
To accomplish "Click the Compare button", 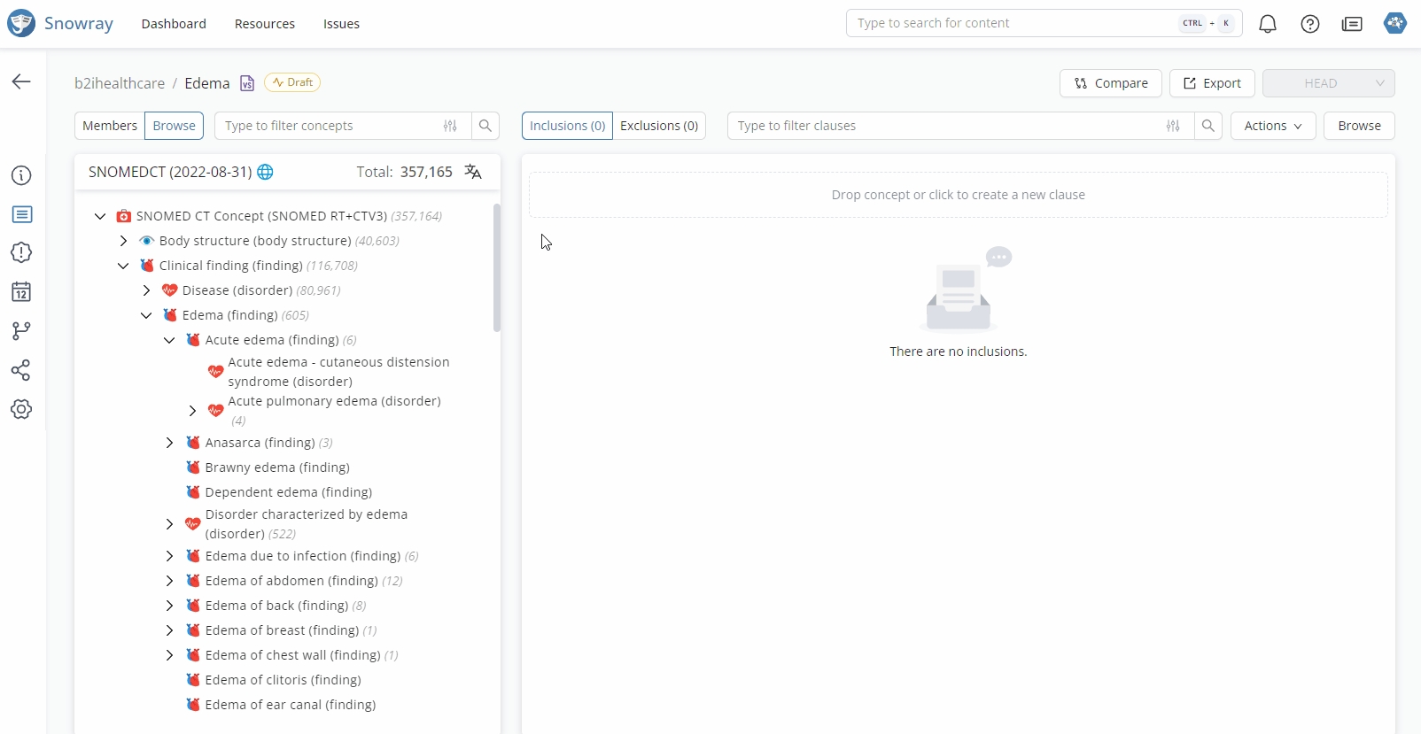I will point(1110,83).
